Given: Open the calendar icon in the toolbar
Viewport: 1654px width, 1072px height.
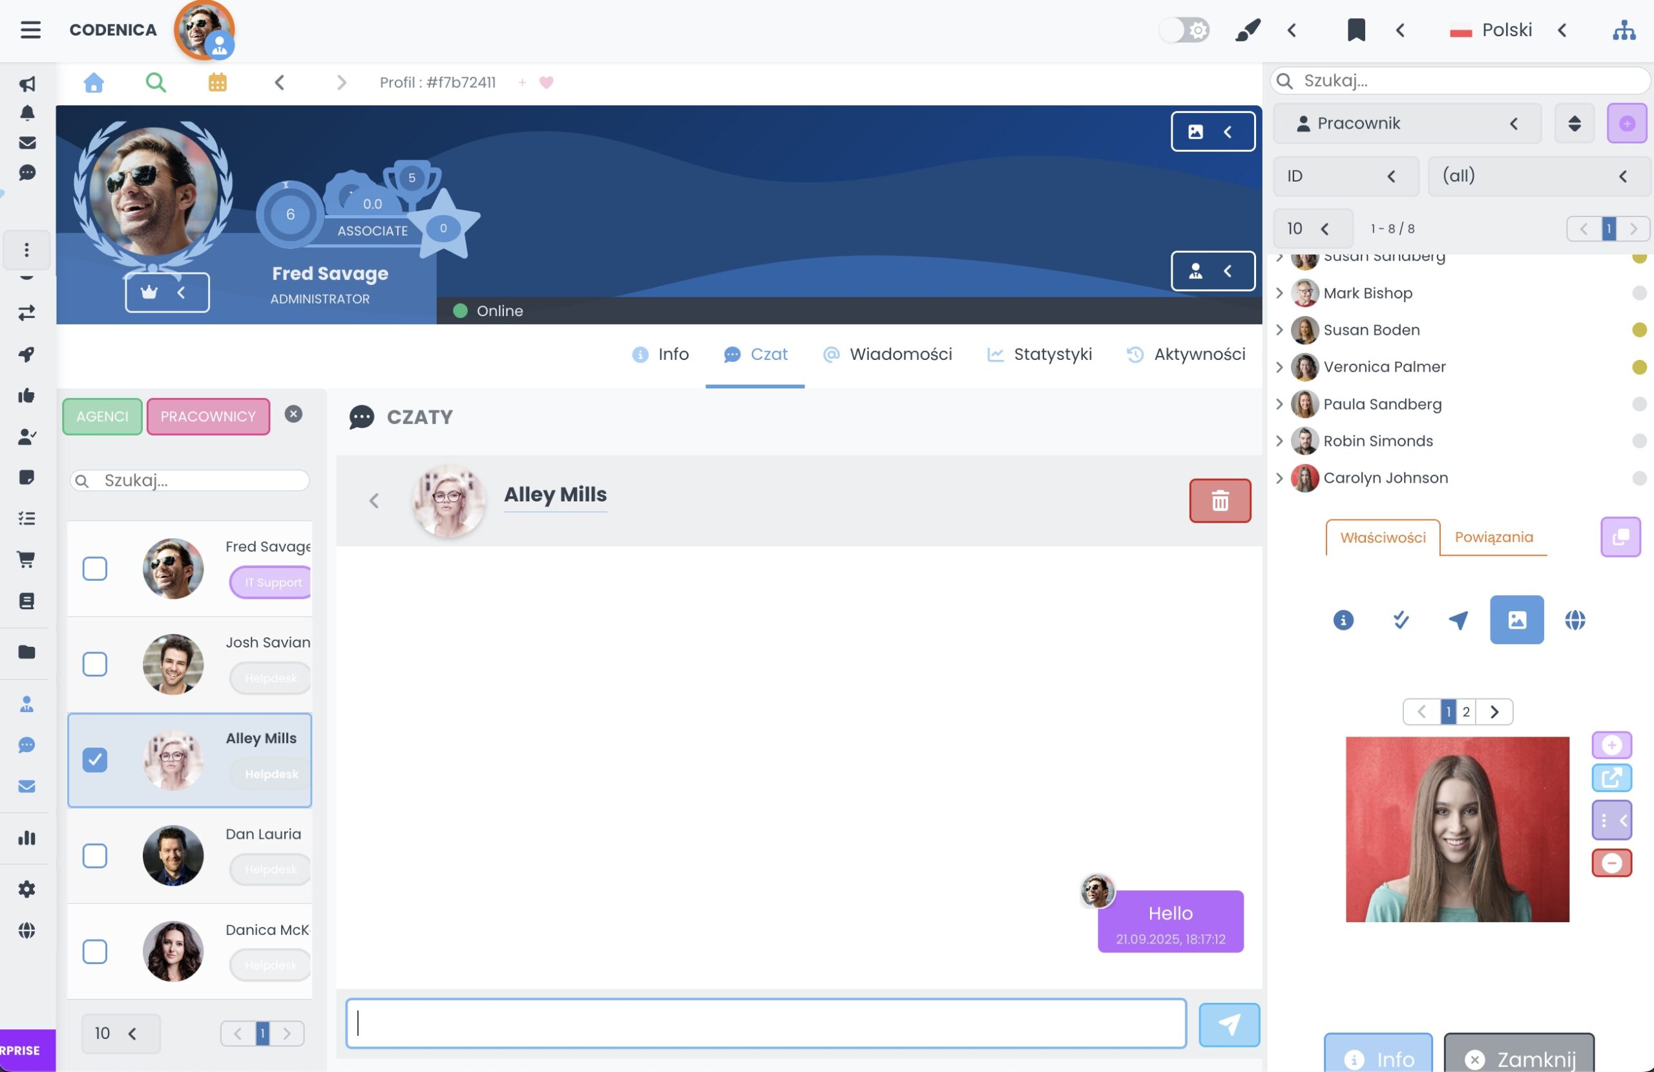Looking at the screenshot, I should tap(218, 83).
